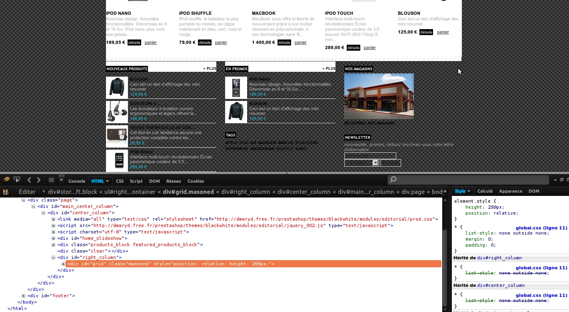Switch to the Réseau panel
569x312 pixels.
(174, 181)
